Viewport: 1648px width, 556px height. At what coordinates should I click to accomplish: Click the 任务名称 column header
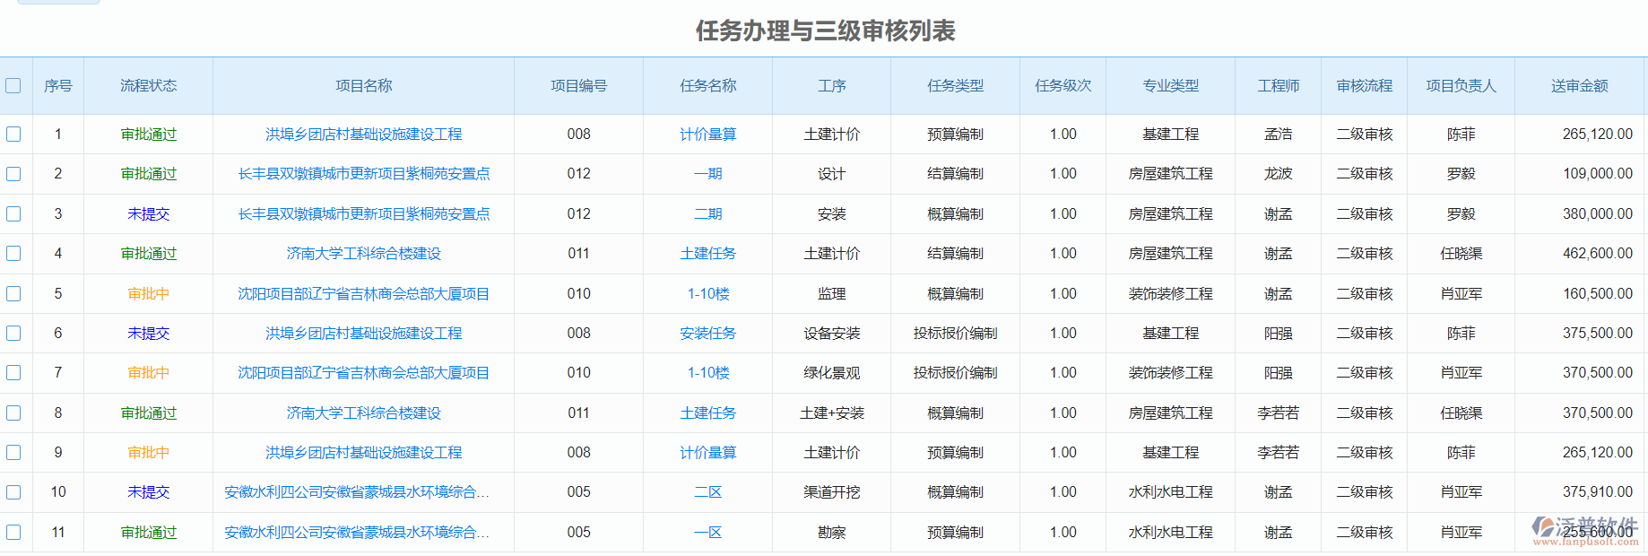coord(708,86)
